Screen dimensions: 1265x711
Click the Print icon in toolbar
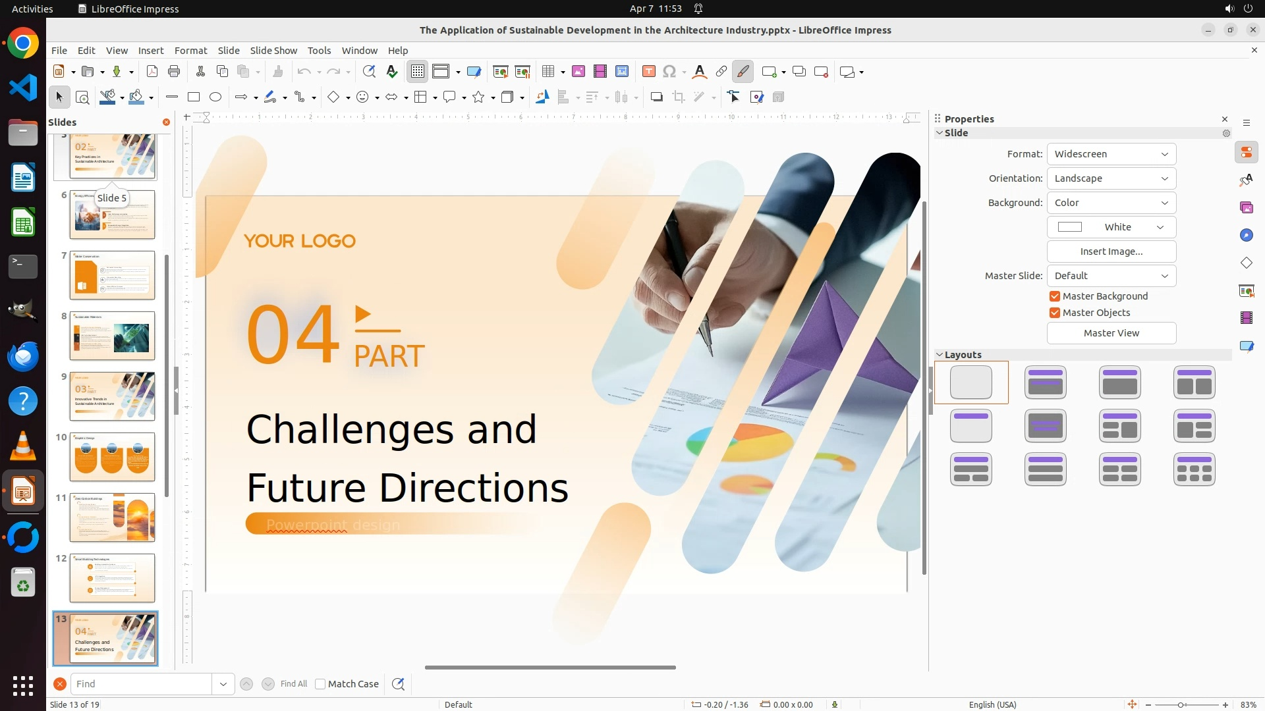click(174, 72)
